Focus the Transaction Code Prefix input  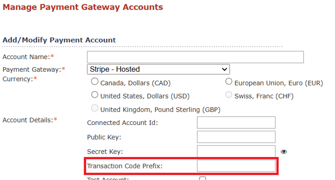click(x=236, y=166)
